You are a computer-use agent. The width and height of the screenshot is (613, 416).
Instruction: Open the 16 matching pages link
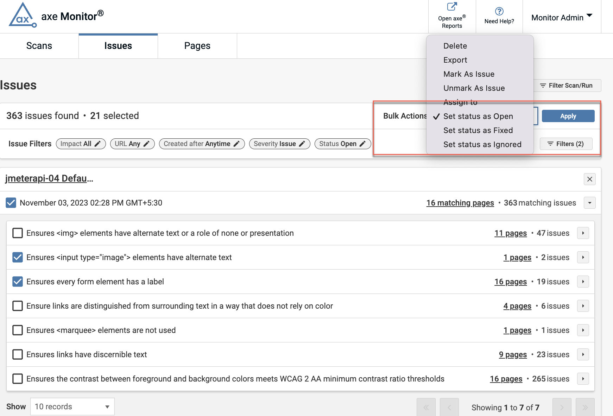click(460, 203)
